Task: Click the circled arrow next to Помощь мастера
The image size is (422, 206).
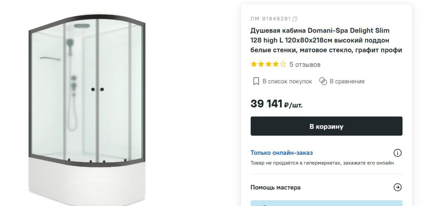Action: coord(398,187)
